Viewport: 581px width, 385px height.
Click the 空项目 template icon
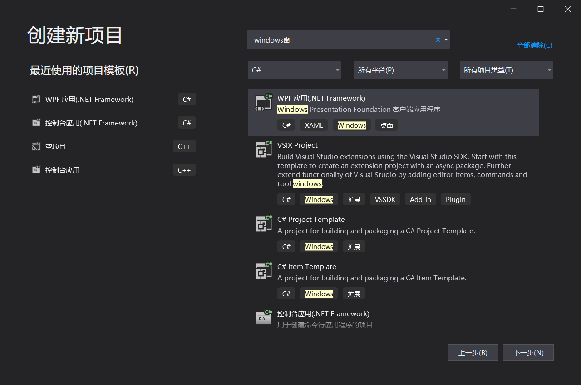click(x=36, y=146)
